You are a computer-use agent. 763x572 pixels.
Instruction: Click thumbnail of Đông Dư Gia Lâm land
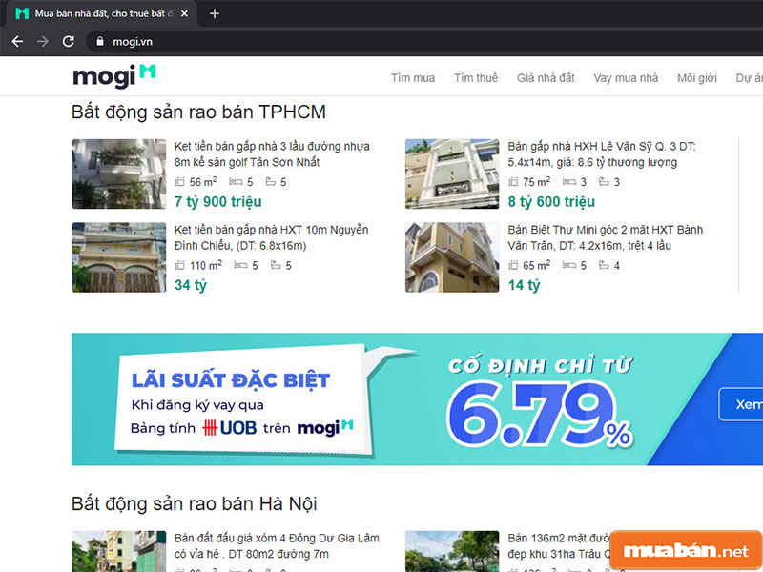click(119, 551)
